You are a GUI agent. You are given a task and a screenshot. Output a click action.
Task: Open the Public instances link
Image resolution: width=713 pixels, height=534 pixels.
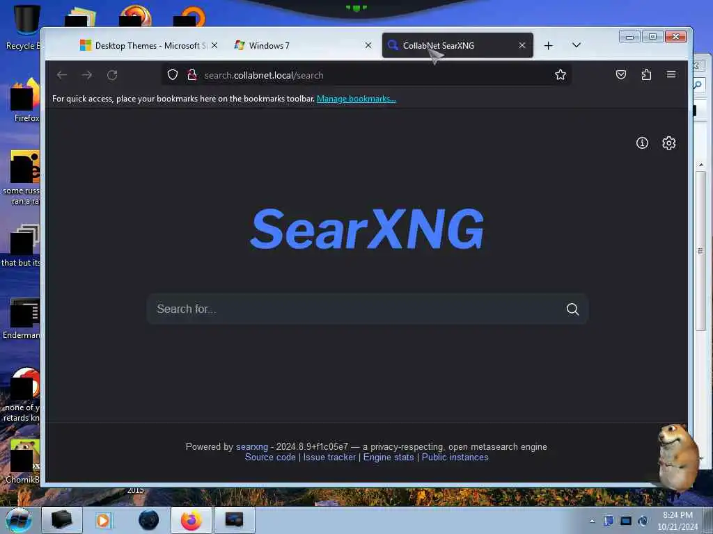click(455, 458)
